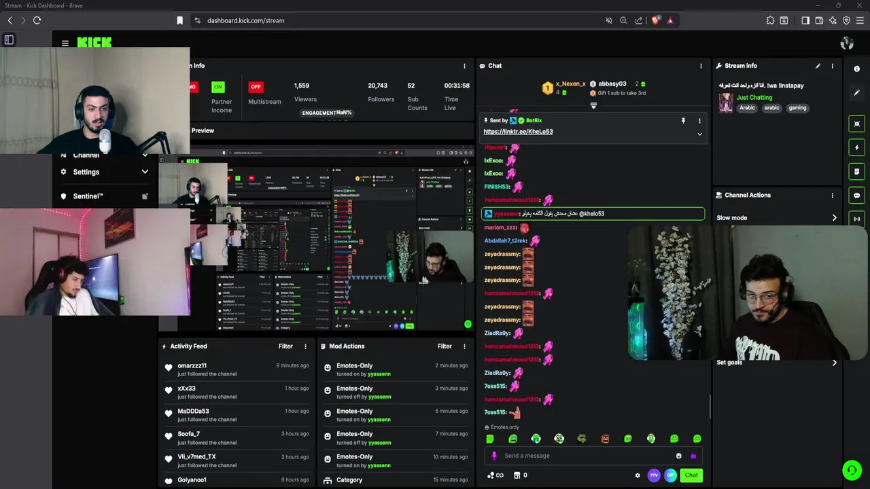Toggle Brave sidebar panel icon
The height and width of the screenshot is (489, 870).
805,20
